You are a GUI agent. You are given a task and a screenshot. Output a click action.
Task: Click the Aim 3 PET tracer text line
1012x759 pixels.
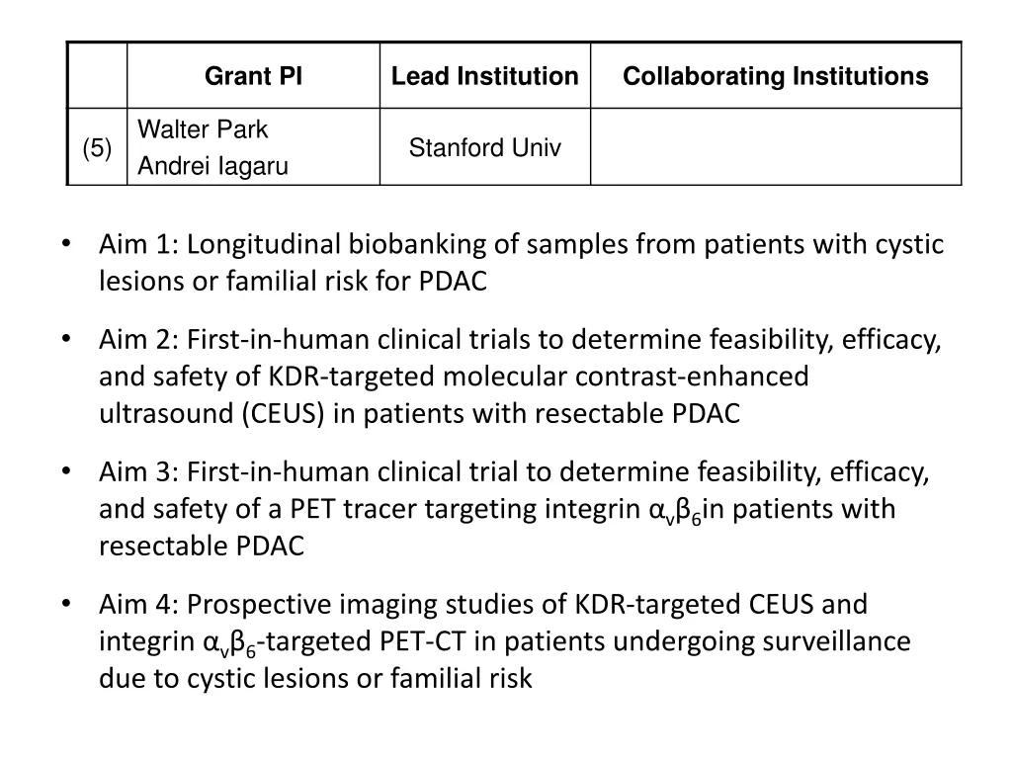coord(497,510)
